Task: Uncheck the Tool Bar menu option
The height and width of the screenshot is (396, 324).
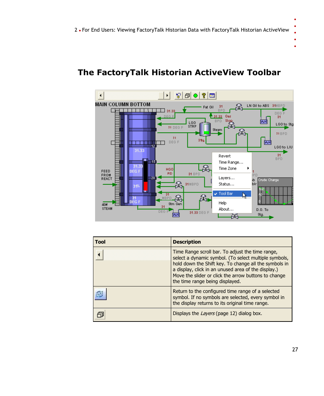Action: [232, 194]
